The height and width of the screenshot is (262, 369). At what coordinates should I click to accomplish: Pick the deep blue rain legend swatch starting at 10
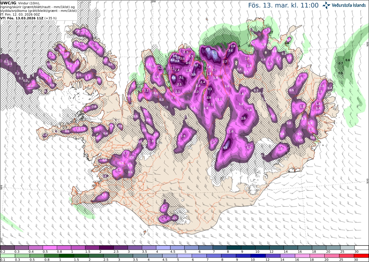(258, 256)
